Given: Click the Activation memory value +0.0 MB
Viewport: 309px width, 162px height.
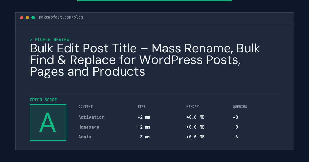Looking at the screenshot, I should 195,117.
